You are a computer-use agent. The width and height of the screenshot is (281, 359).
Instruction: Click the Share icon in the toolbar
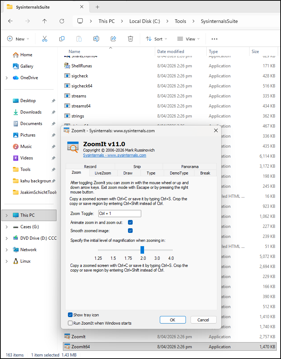[113, 39]
